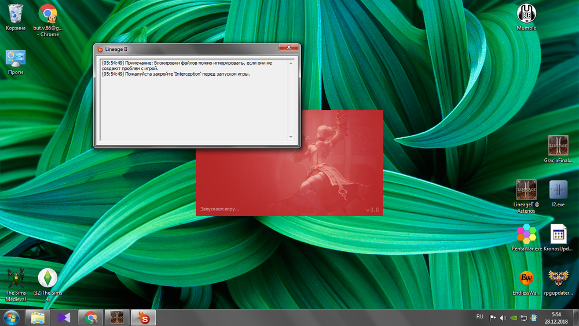Switch to Lineage II taskbar button
This screenshot has height=326, width=579.
point(116,317)
